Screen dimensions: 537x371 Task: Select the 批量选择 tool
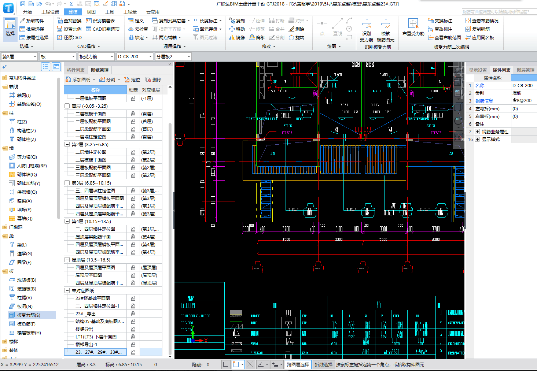pyautogui.click(x=32, y=29)
